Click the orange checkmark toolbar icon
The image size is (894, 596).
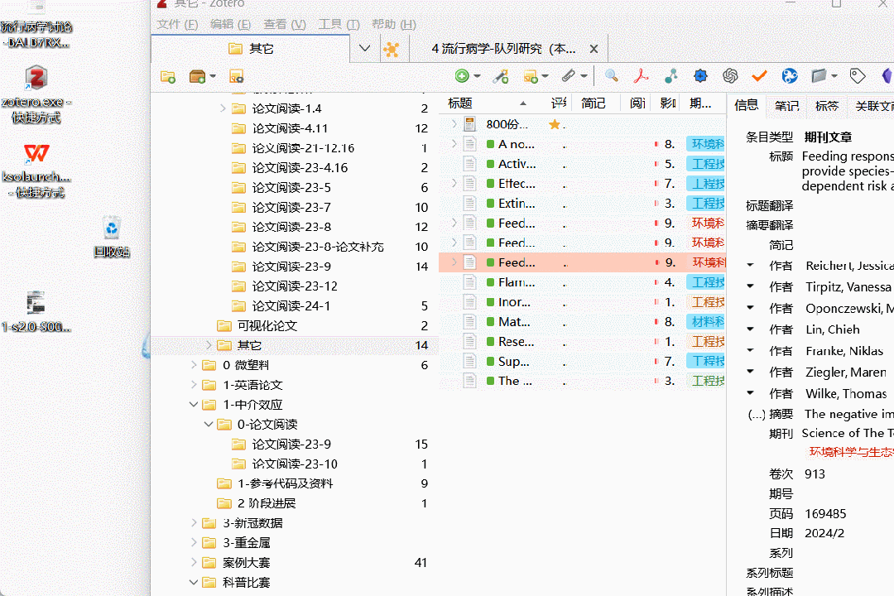click(x=759, y=76)
